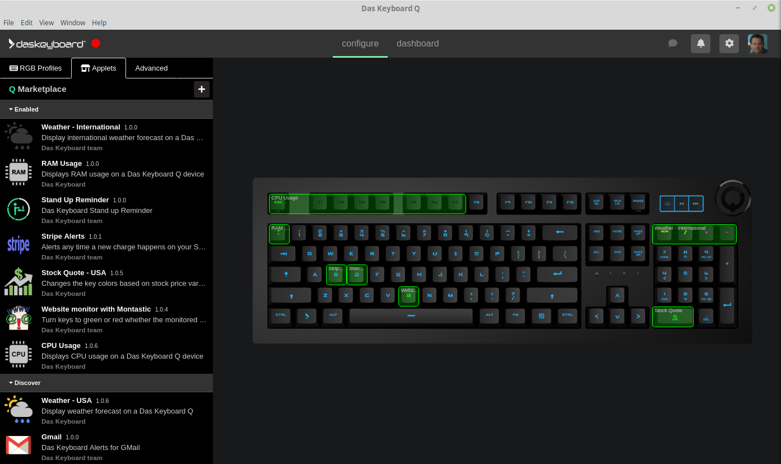Select 'Display weather forecast on a Das Keyboard Q'
This screenshot has width=781, height=464.
pyautogui.click(x=117, y=411)
